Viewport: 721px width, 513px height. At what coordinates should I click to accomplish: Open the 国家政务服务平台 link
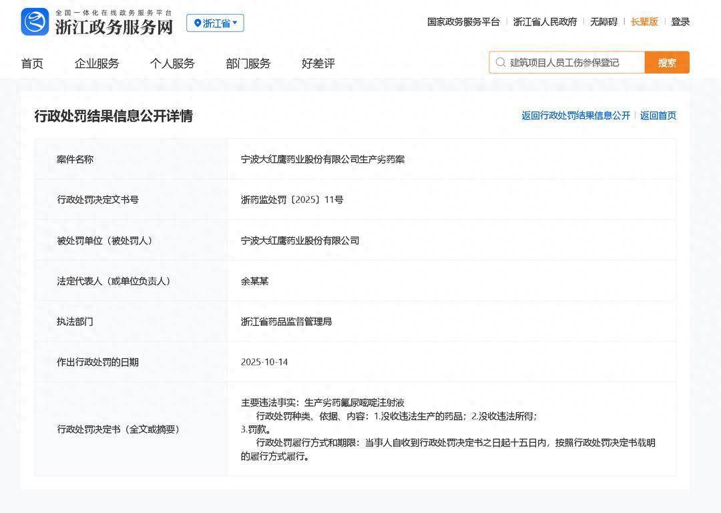tap(463, 21)
